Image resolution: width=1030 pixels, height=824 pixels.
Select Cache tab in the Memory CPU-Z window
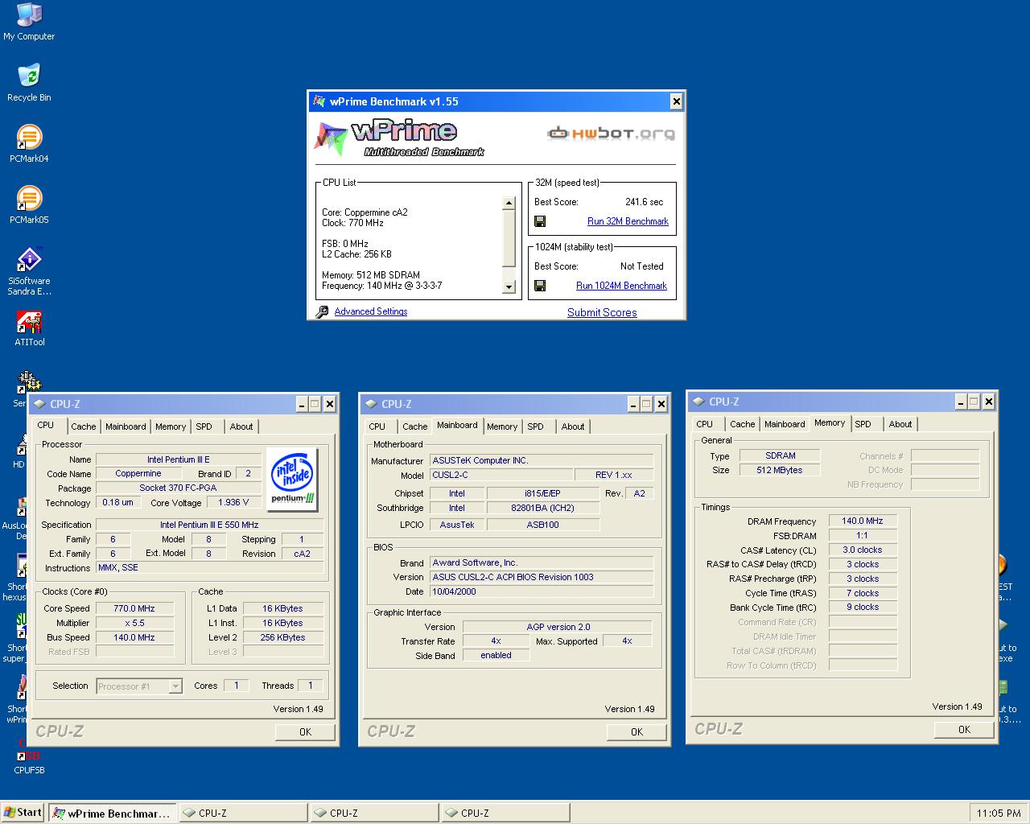(742, 424)
